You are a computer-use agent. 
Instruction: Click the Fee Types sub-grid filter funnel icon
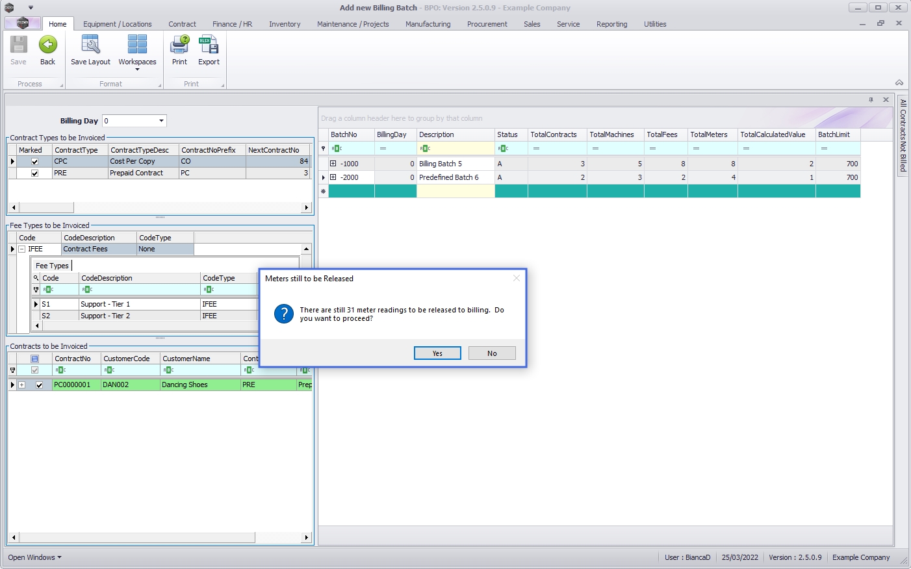point(36,290)
